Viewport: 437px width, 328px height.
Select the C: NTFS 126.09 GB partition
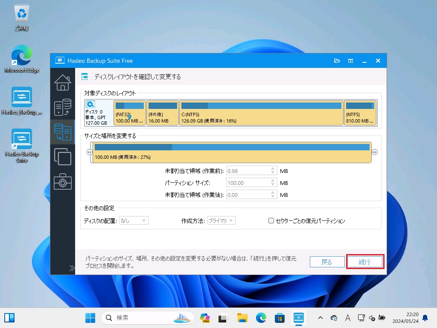pyautogui.click(x=261, y=113)
